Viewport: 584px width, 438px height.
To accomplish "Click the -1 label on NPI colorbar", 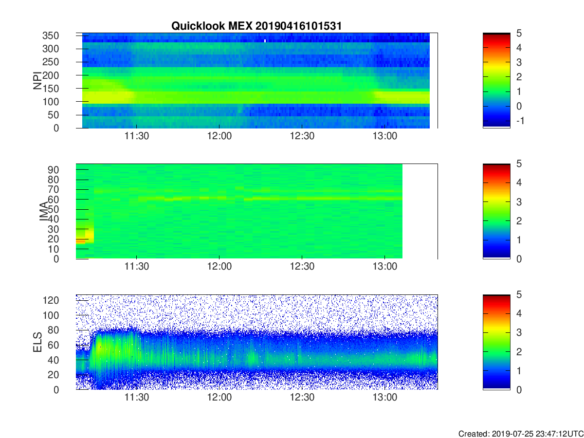I will point(519,121).
